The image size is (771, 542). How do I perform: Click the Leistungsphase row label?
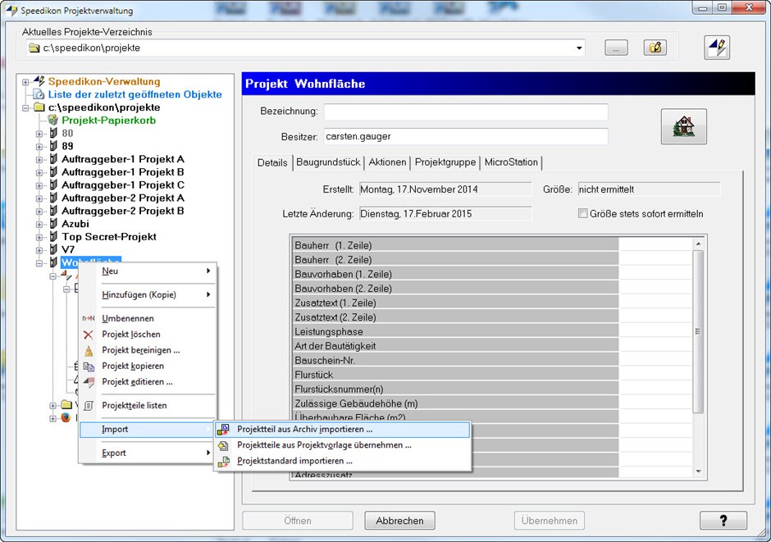pyautogui.click(x=328, y=332)
